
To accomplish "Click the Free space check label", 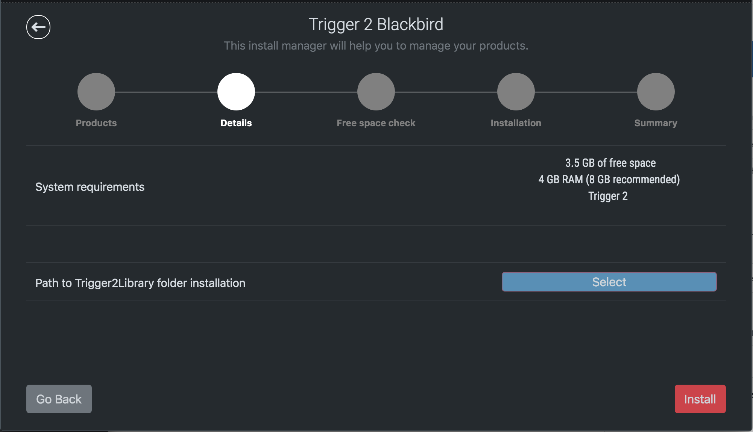I will pos(376,123).
